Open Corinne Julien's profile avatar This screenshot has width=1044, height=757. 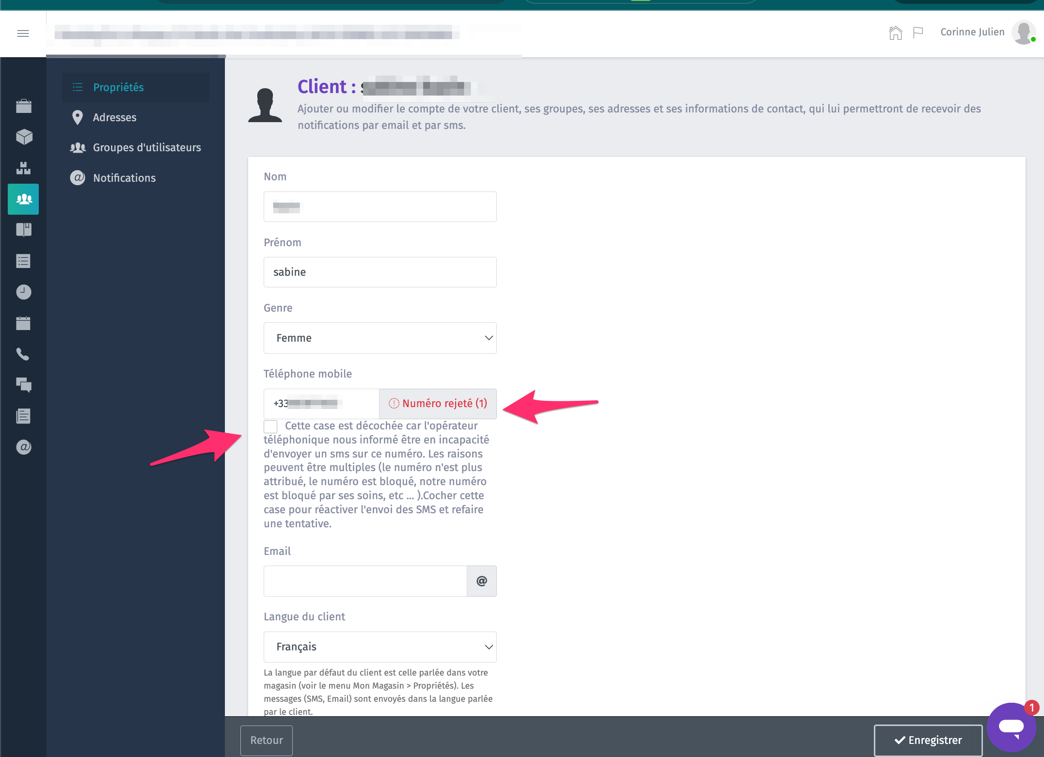(1024, 32)
